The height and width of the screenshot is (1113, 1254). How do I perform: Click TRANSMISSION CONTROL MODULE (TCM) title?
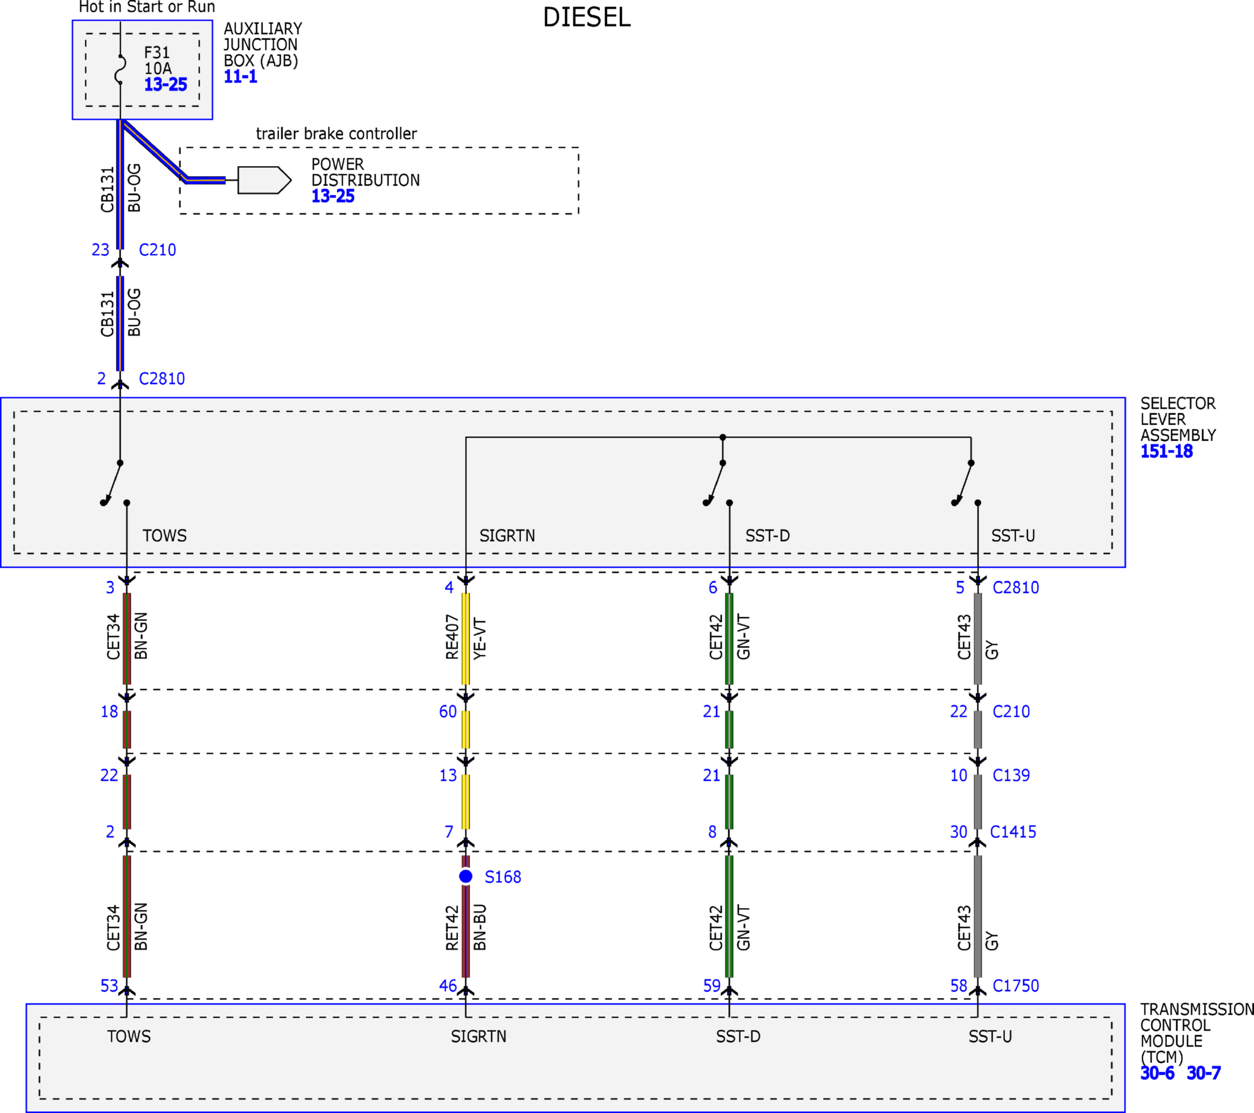click(x=1197, y=1033)
